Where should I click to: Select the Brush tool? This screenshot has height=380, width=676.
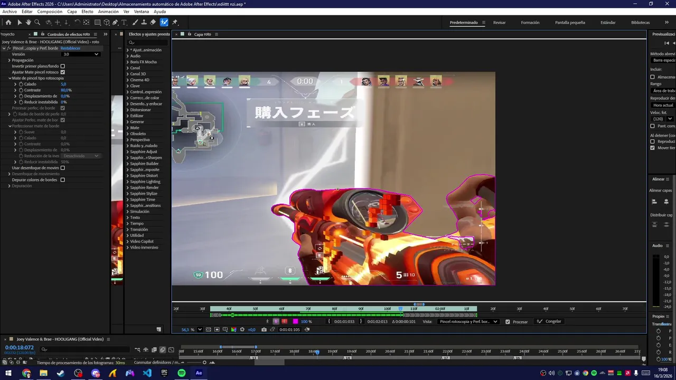[135, 22]
